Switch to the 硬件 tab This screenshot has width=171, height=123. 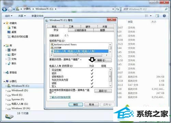pos(89,27)
